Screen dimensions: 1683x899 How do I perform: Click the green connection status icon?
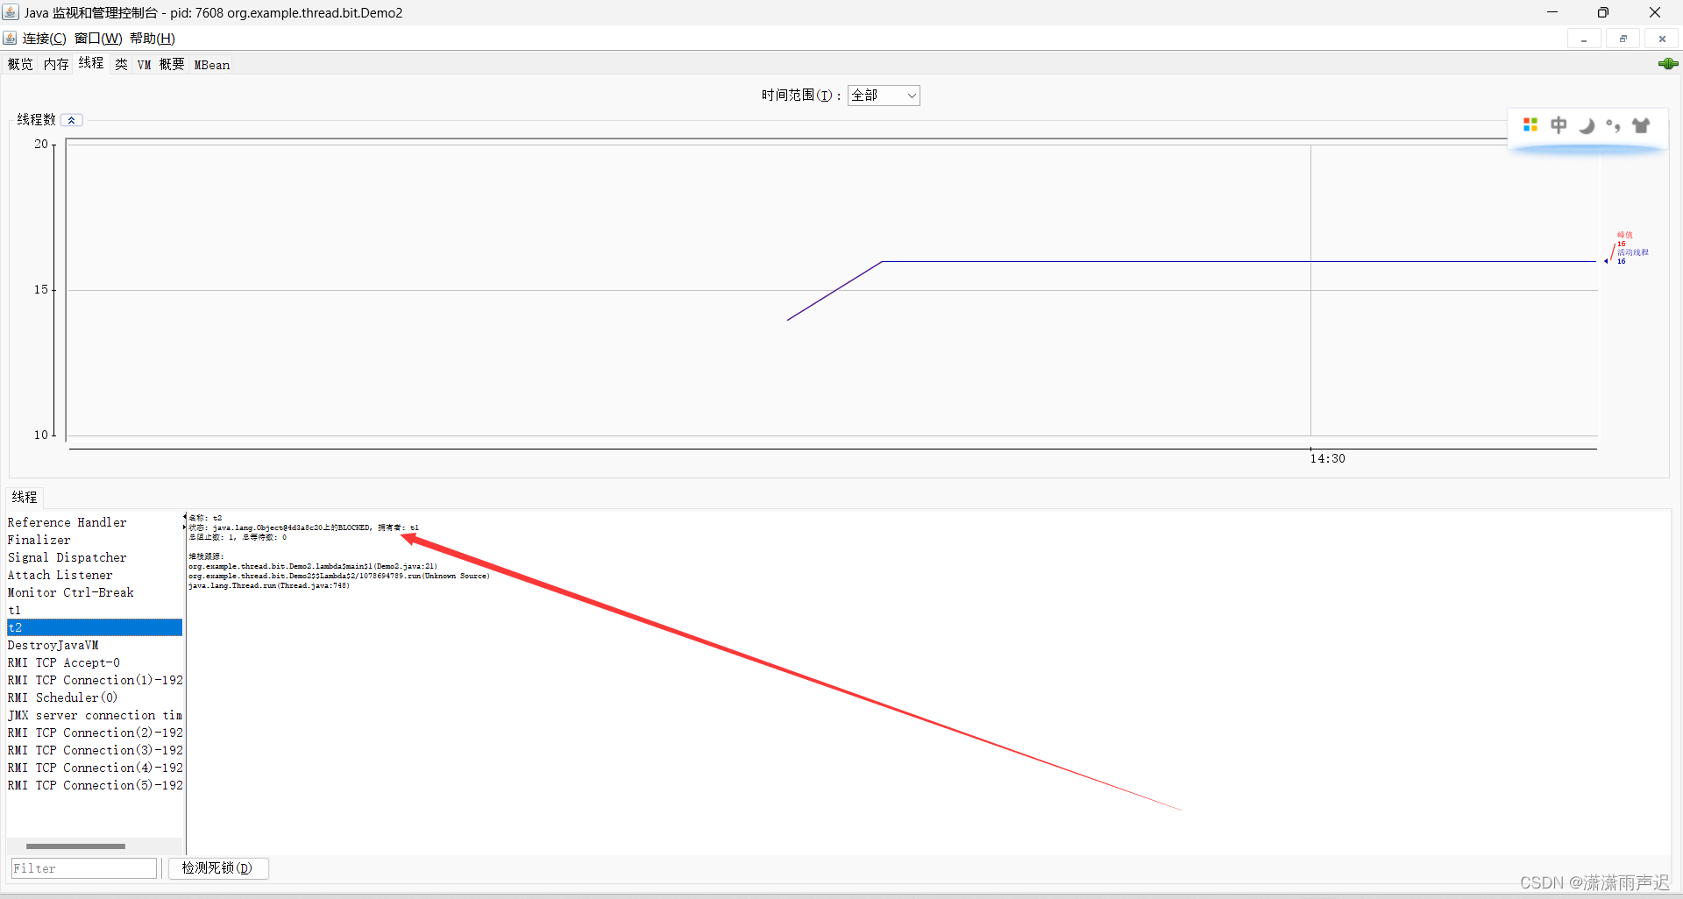coord(1668,64)
